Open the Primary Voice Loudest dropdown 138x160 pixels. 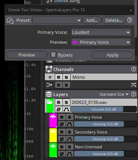click(101, 32)
